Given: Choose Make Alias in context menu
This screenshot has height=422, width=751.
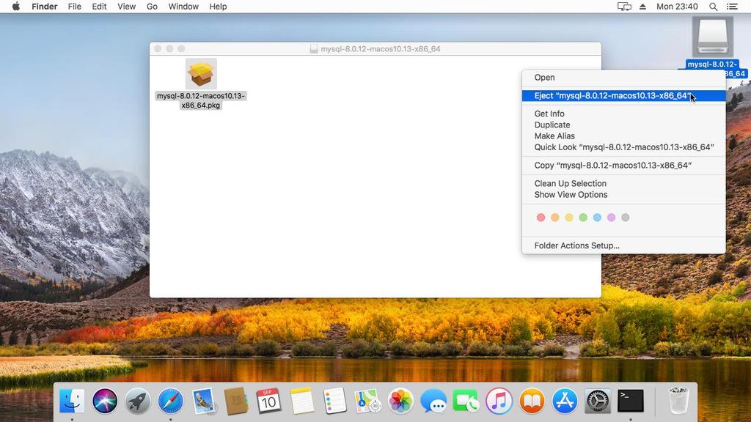Looking at the screenshot, I should [623, 136].
